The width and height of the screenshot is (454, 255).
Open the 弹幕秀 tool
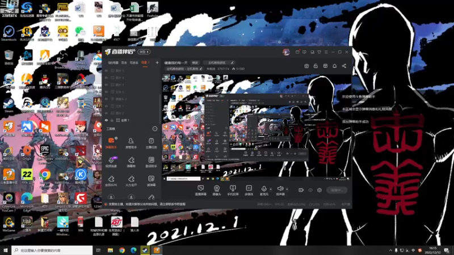pyautogui.click(x=131, y=162)
